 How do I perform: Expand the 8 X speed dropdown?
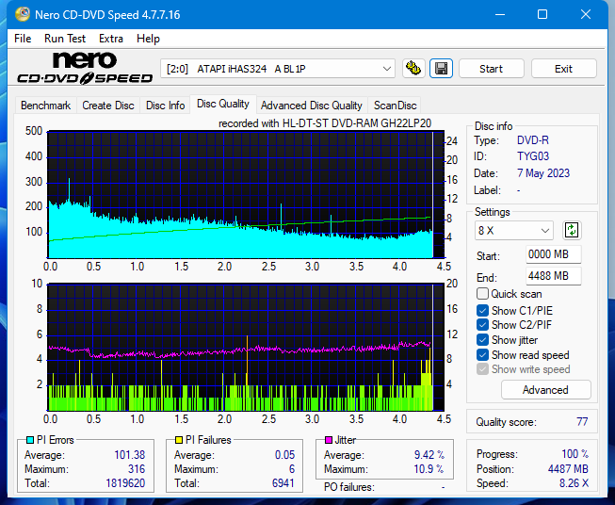(514, 231)
